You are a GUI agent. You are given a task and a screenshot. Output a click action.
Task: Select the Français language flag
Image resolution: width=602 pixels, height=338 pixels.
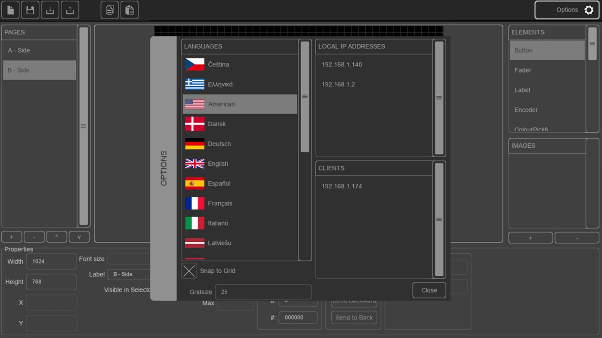194,203
